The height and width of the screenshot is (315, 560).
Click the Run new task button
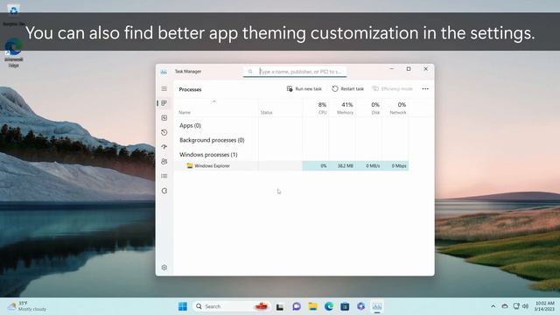(304, 88)
